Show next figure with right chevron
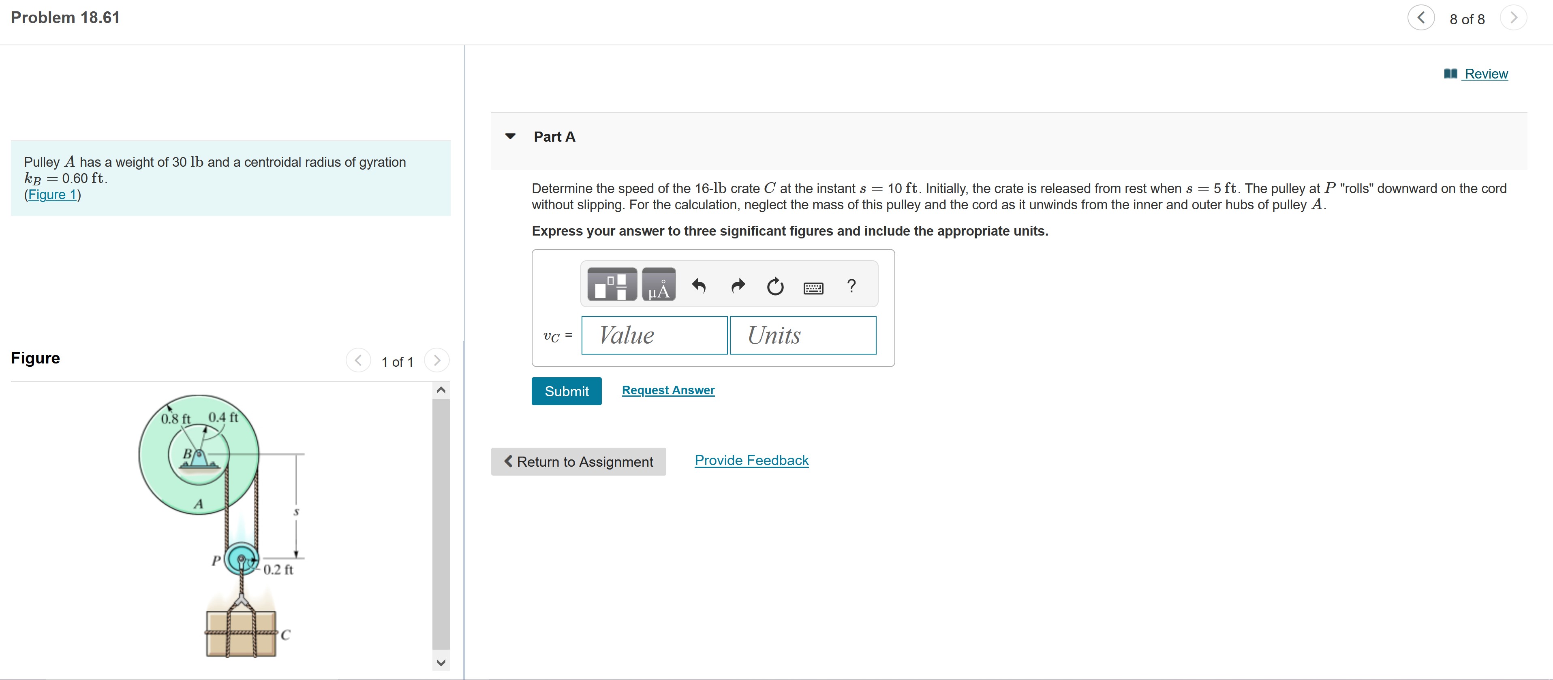The height and width of the screenshot is (680, 1553). point(437,360)
